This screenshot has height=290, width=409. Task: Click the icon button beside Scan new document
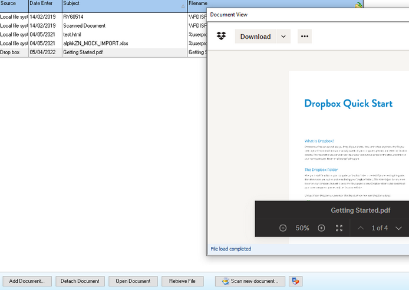point(295,281)
